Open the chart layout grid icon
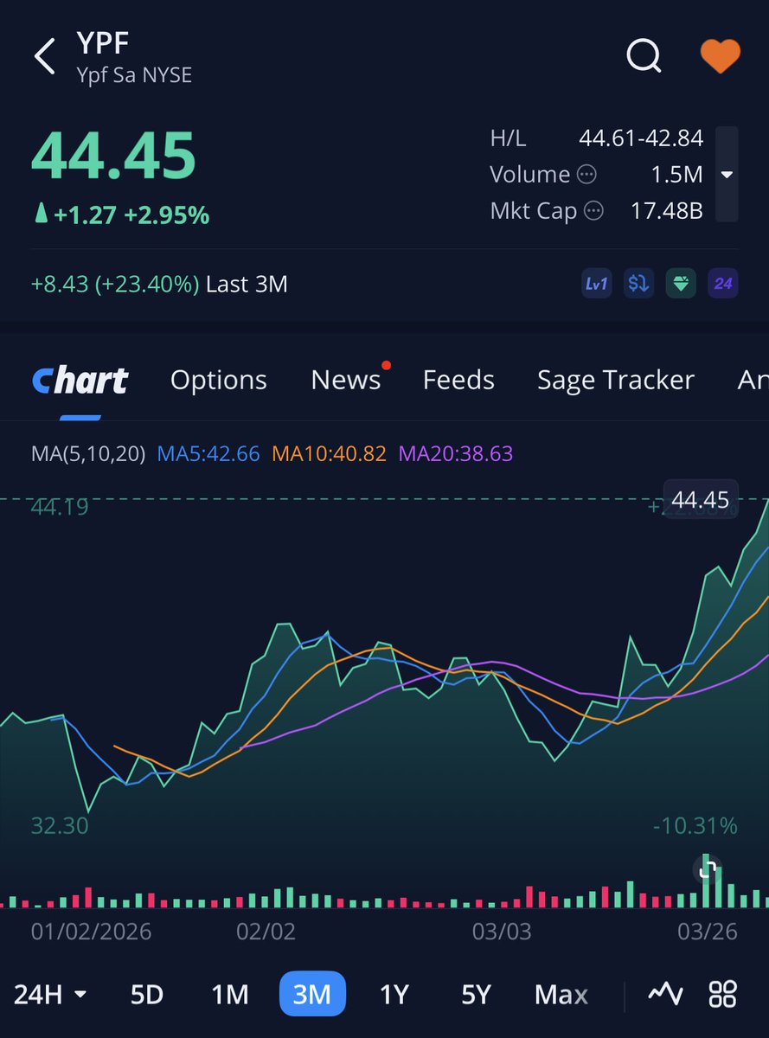Image resolution: width=769 pixels, height=1038 pixels. pos(722,994)
